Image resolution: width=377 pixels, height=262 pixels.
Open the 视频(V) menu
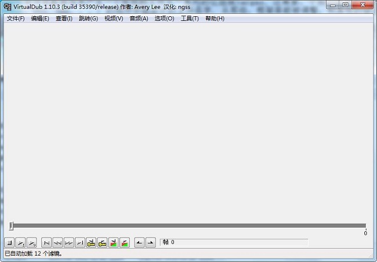point(114,19)
